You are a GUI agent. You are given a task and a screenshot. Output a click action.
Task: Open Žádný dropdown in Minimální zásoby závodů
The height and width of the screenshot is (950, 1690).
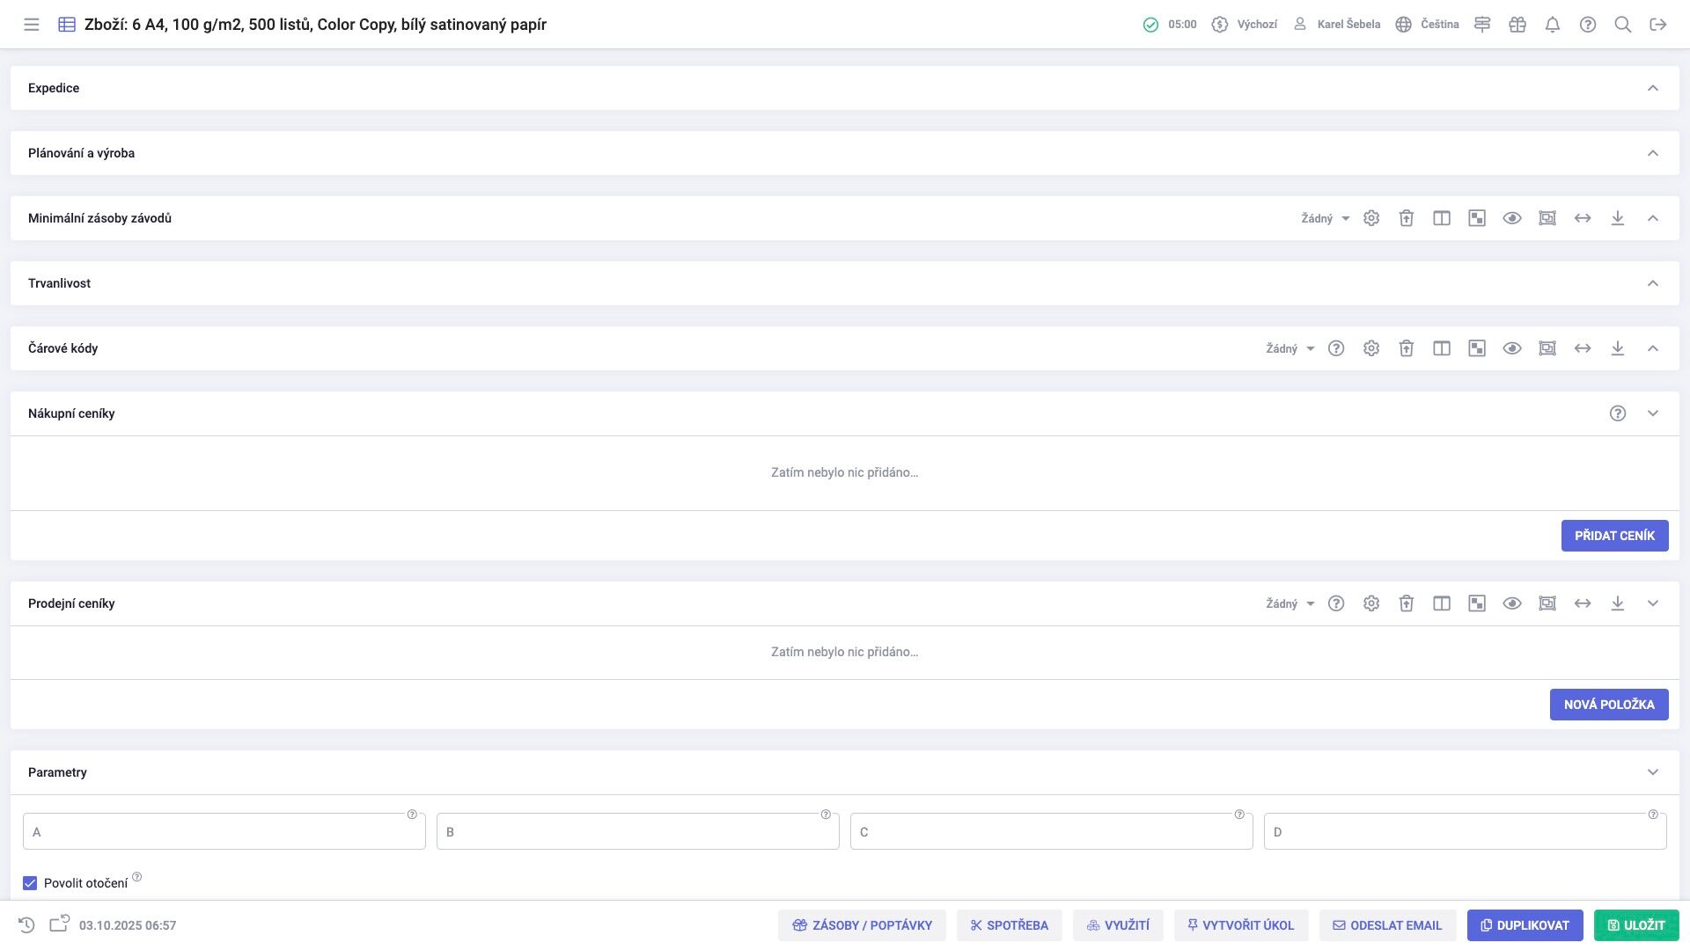tap(1325, 218)
